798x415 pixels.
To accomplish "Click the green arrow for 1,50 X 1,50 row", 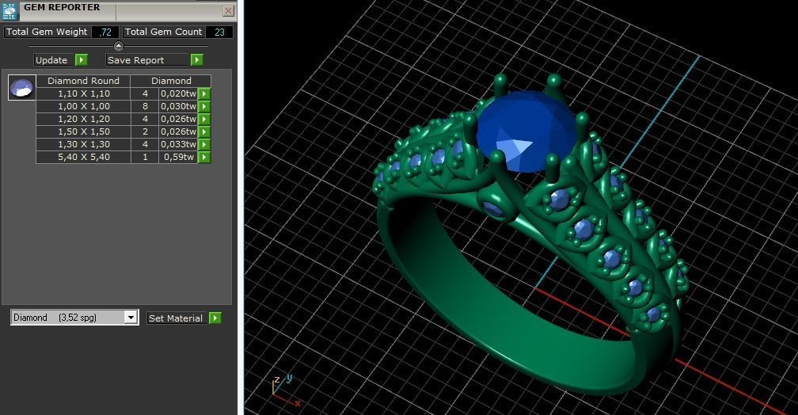I will click(x=204, y=132).
